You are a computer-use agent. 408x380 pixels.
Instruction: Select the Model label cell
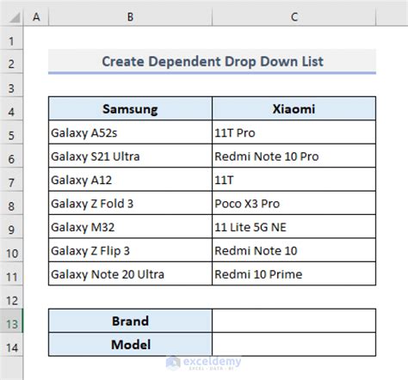point(130,344)
